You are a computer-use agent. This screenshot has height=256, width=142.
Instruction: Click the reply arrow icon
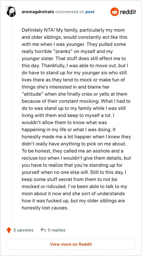[43, 230]
